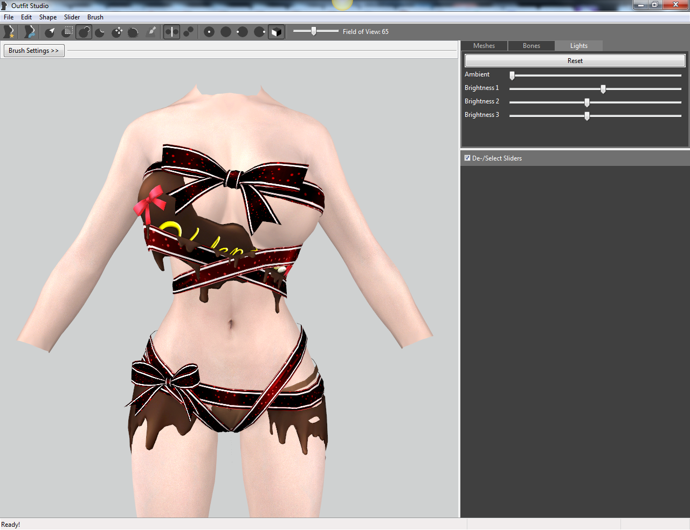Click the Field of View slider handle
The height and width of the screenshot is (530, 690).
[314, 31]
